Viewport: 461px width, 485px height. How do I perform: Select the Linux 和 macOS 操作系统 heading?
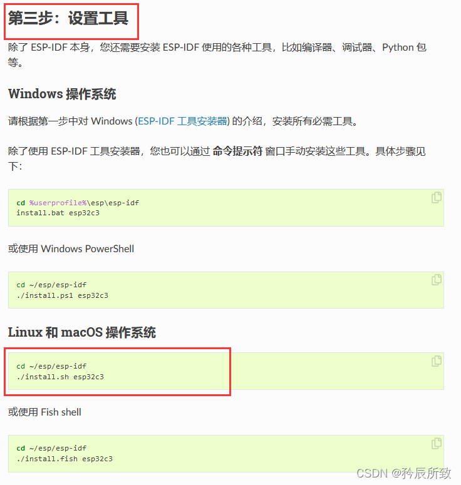pos(81,332)
